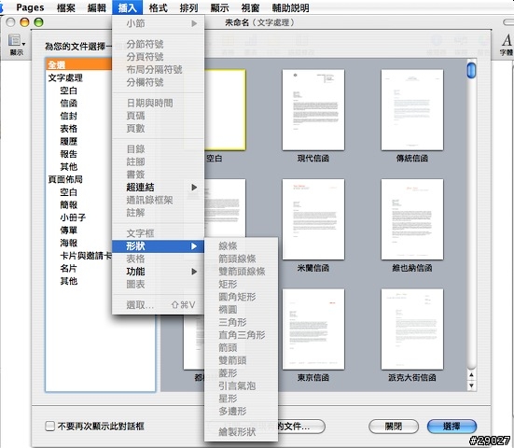This screenshot has width=514, height=448.
Task: Select 簡報 category
Action: (68, 205)
